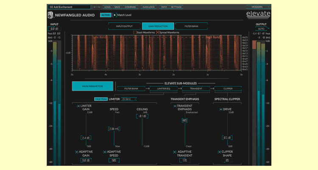Click the COMPARE button
Image resolution: width=318 pixels, height=170 pixels.
[x=130, y=7]
